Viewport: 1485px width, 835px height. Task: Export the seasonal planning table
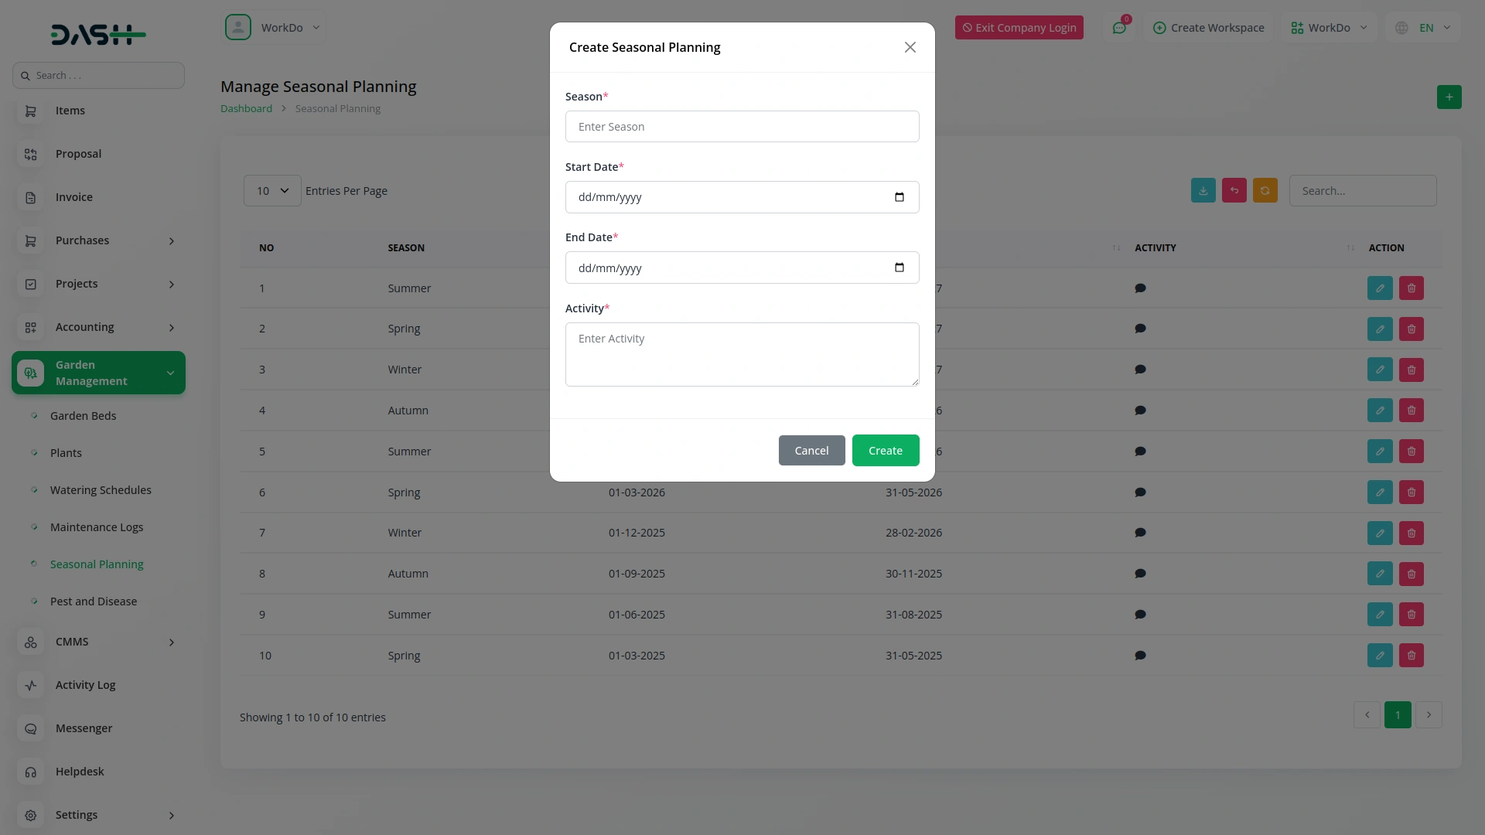1203,190
